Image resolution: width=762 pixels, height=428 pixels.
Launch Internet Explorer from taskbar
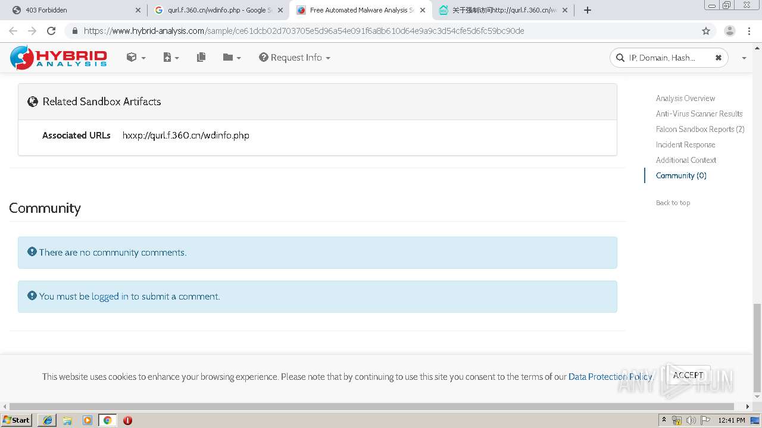(x=48, y=420)
